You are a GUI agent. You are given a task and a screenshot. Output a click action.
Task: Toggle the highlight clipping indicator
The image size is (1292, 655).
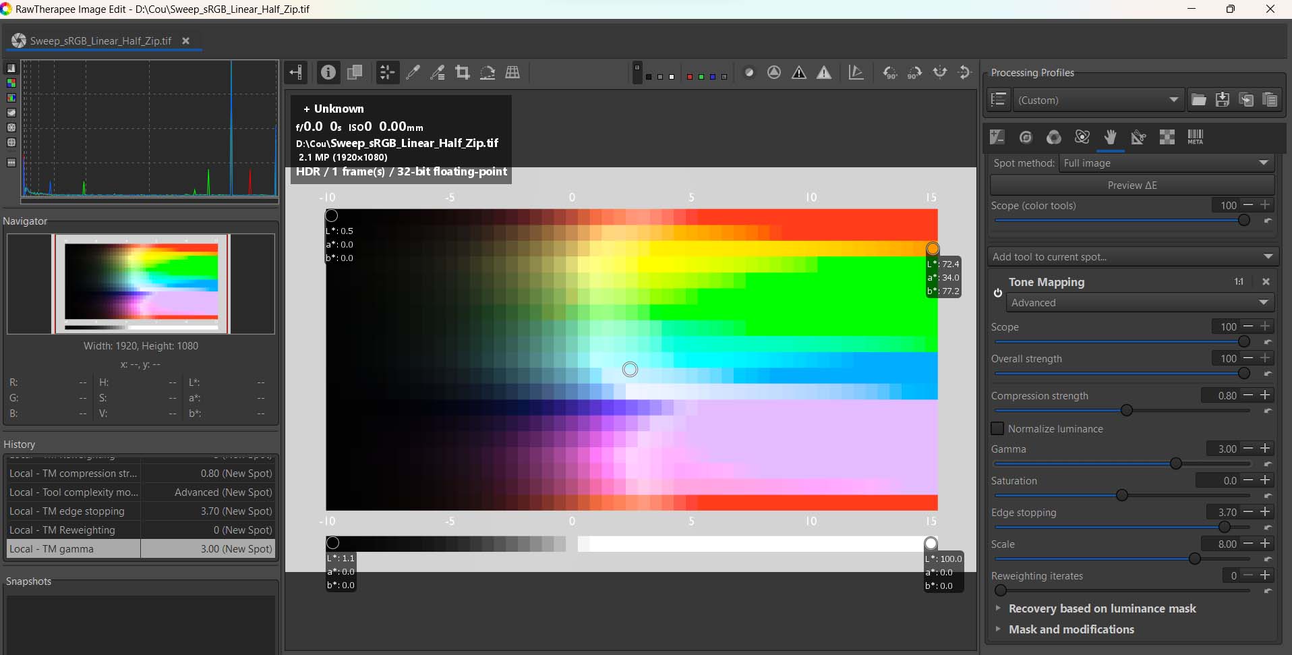point(825,72)
